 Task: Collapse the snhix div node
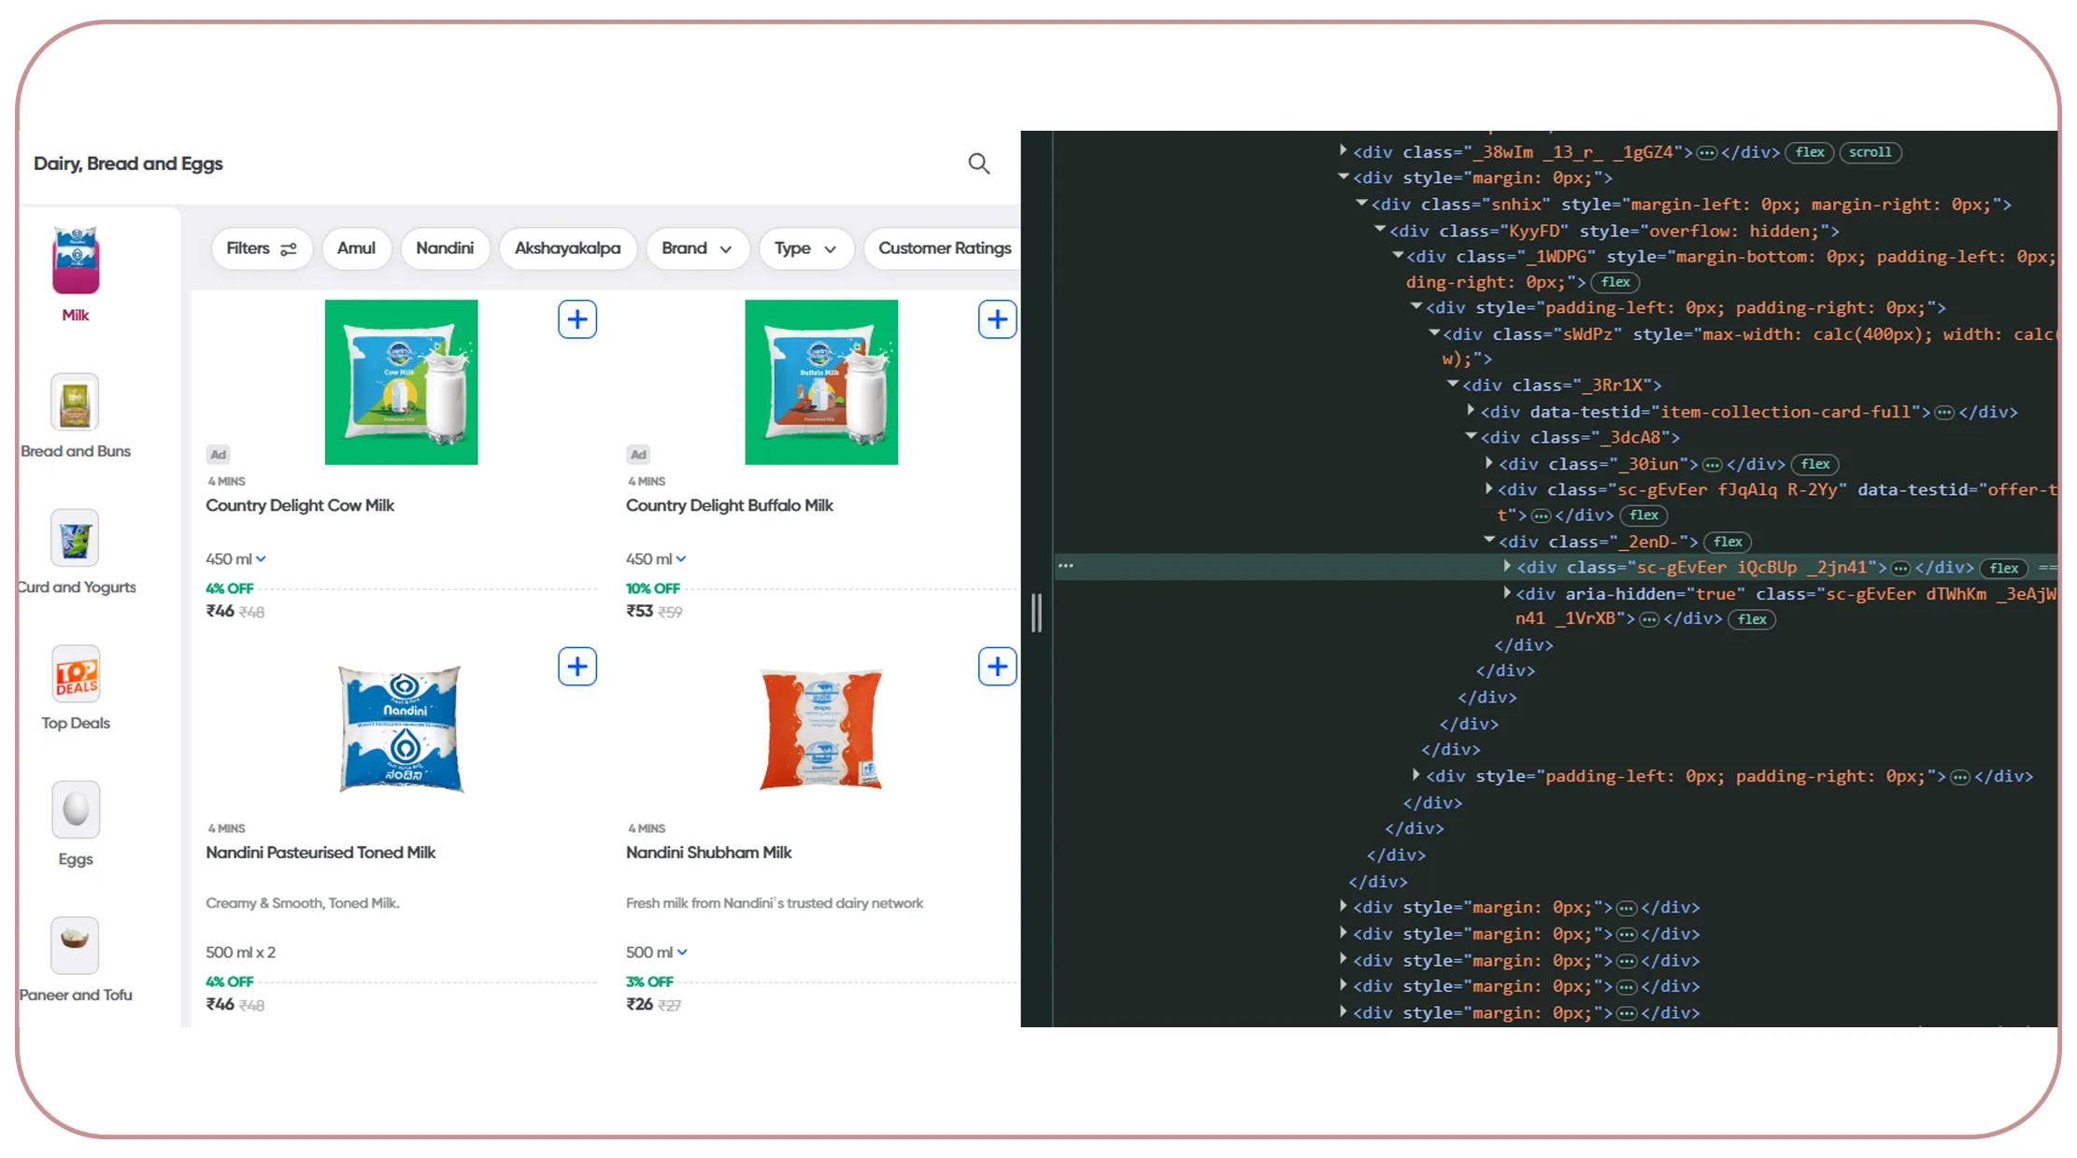(1361, 203)
